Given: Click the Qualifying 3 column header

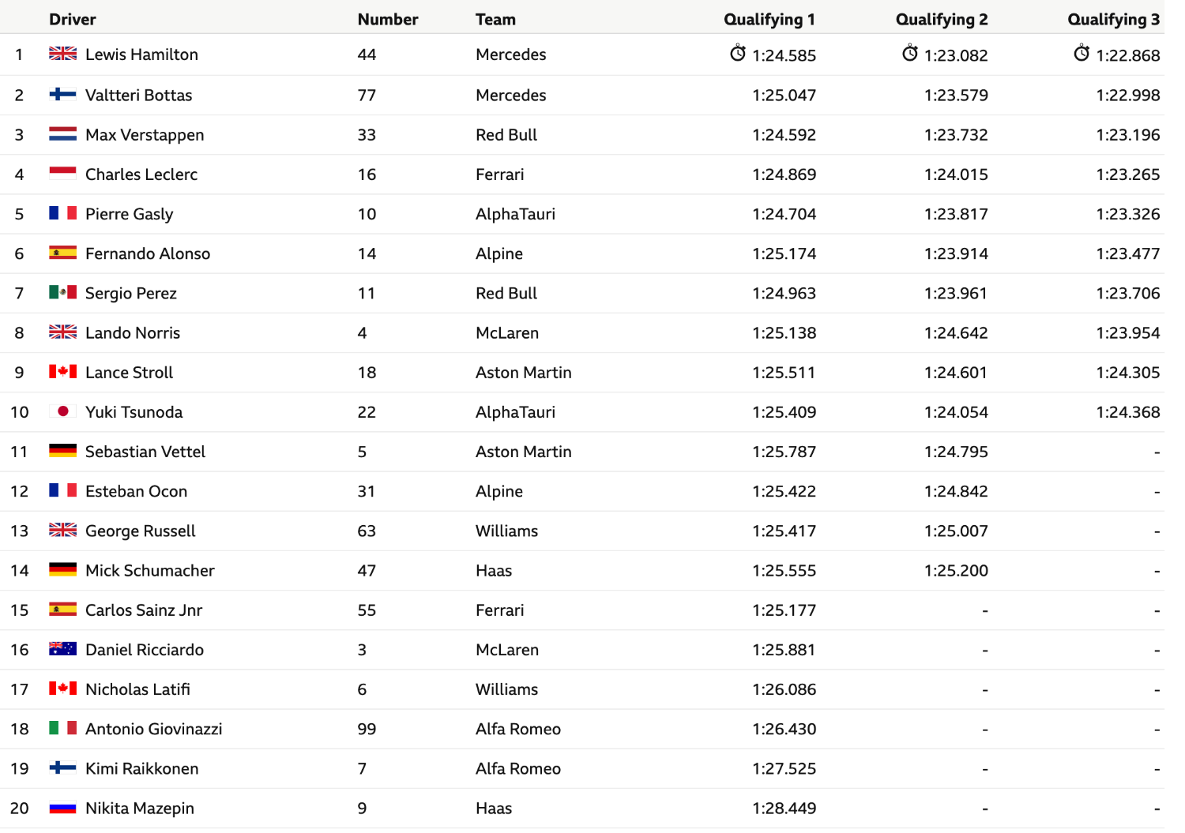Looking at the screenshot, I should (1114, 20).
